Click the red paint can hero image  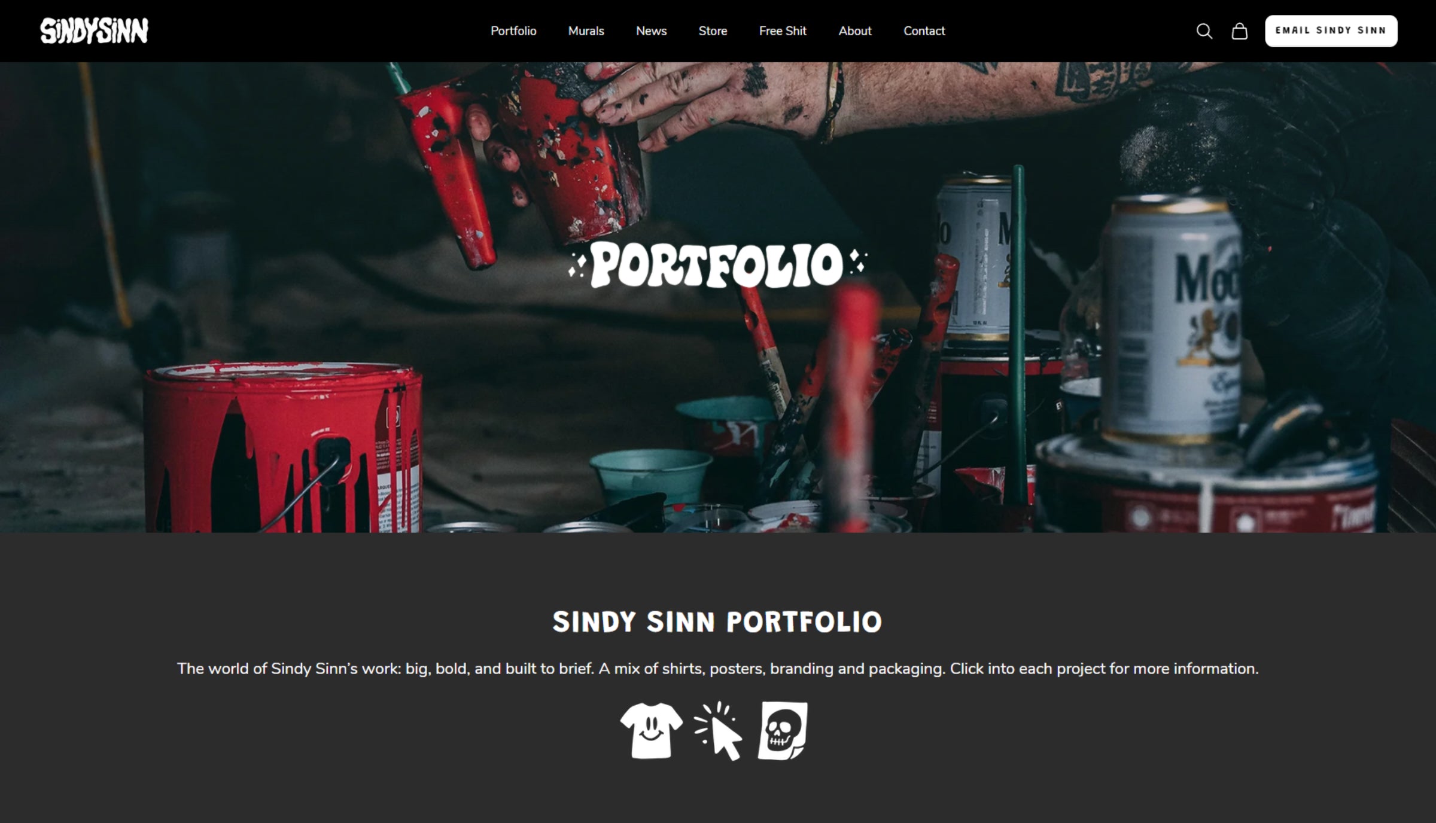click(282, 446)
